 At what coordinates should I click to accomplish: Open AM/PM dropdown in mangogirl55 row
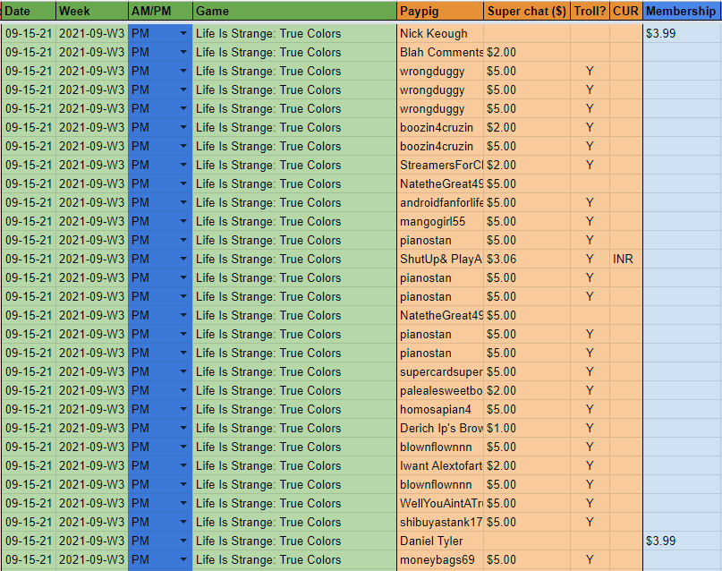[183, 221]
